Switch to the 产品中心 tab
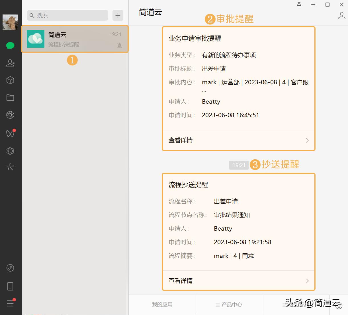The image size is (348, 315). click(x=229, y=304)
